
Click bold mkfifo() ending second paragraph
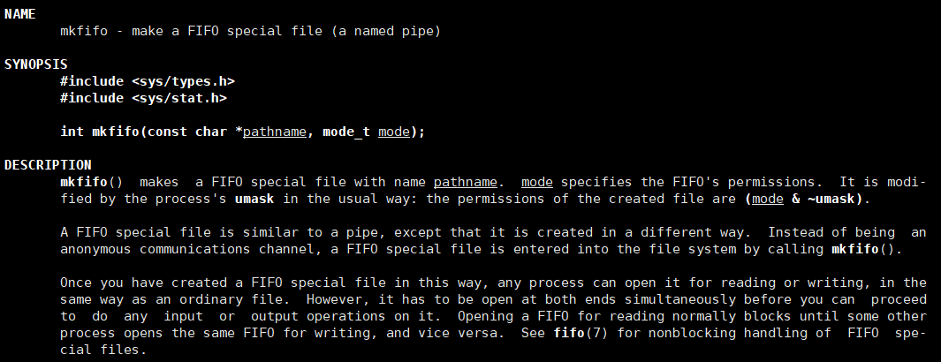click(x=863, y=249)
